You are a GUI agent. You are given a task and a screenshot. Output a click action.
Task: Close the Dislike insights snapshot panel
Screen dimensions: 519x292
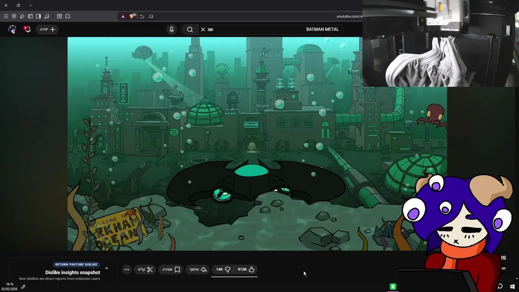(x=107, y=268)
